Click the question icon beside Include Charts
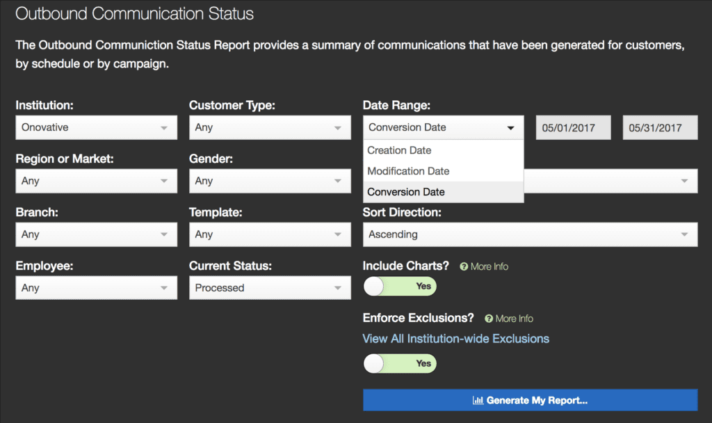 pos(464,266)
